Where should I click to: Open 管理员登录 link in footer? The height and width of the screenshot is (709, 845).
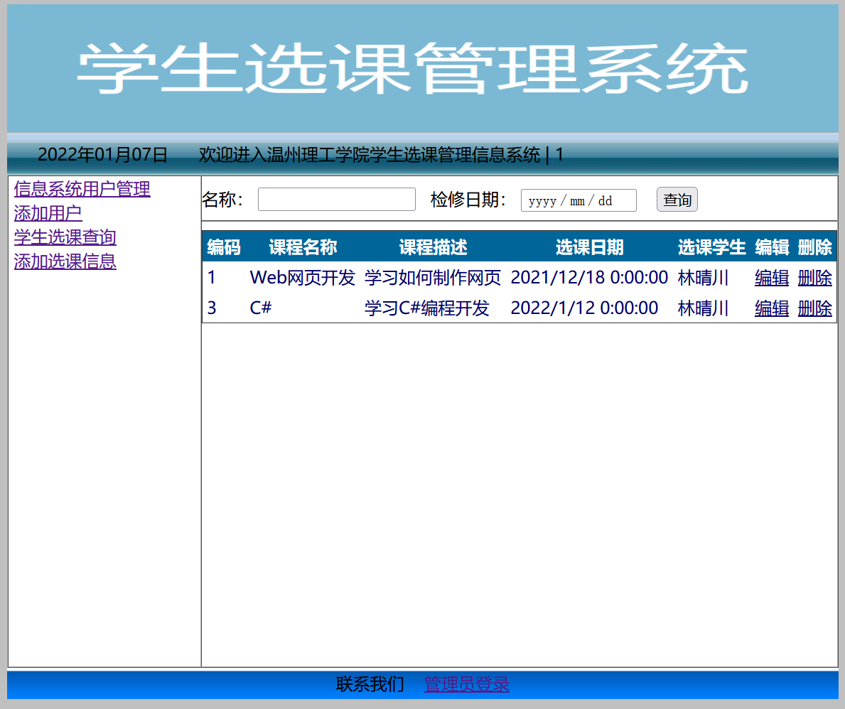point(467,684)
